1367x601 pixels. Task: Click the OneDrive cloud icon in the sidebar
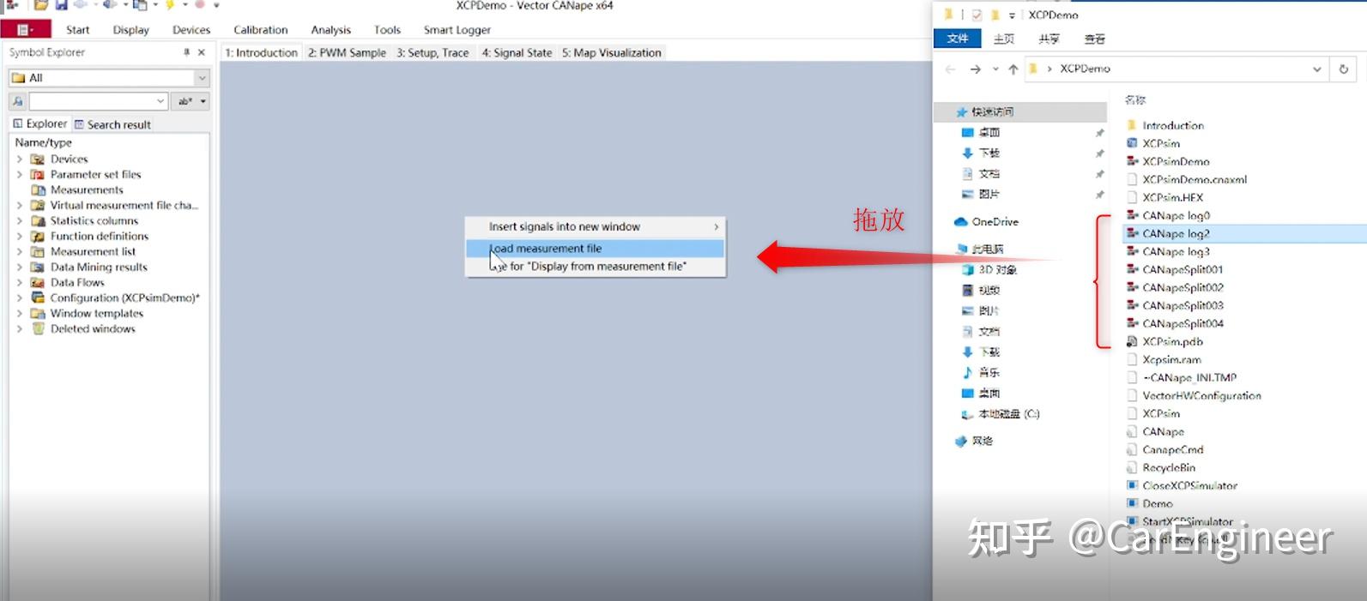point(961,221)
